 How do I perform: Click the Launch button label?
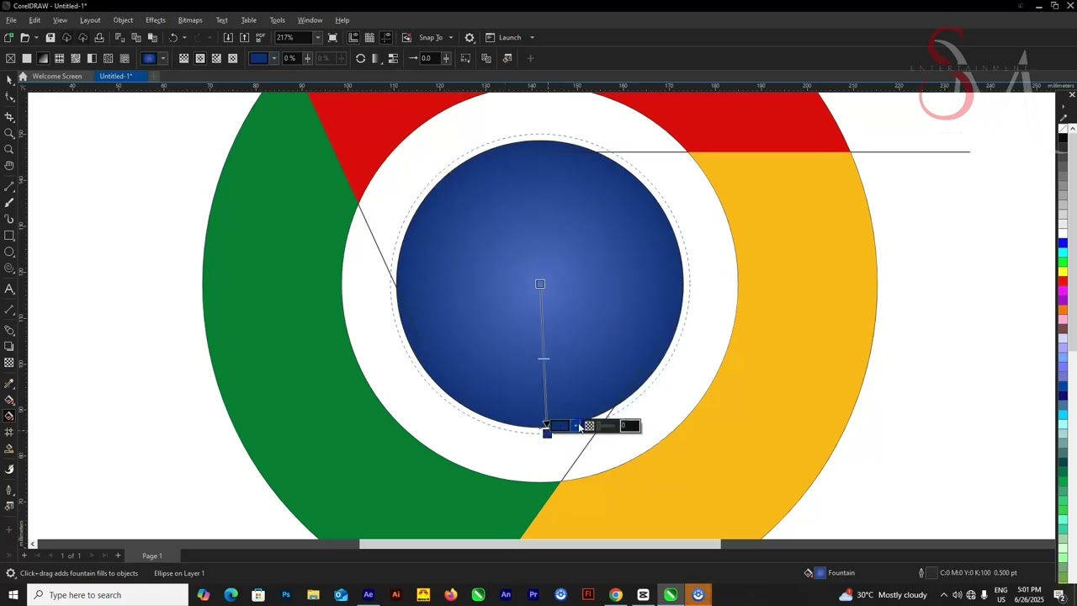tap(510, 38)
